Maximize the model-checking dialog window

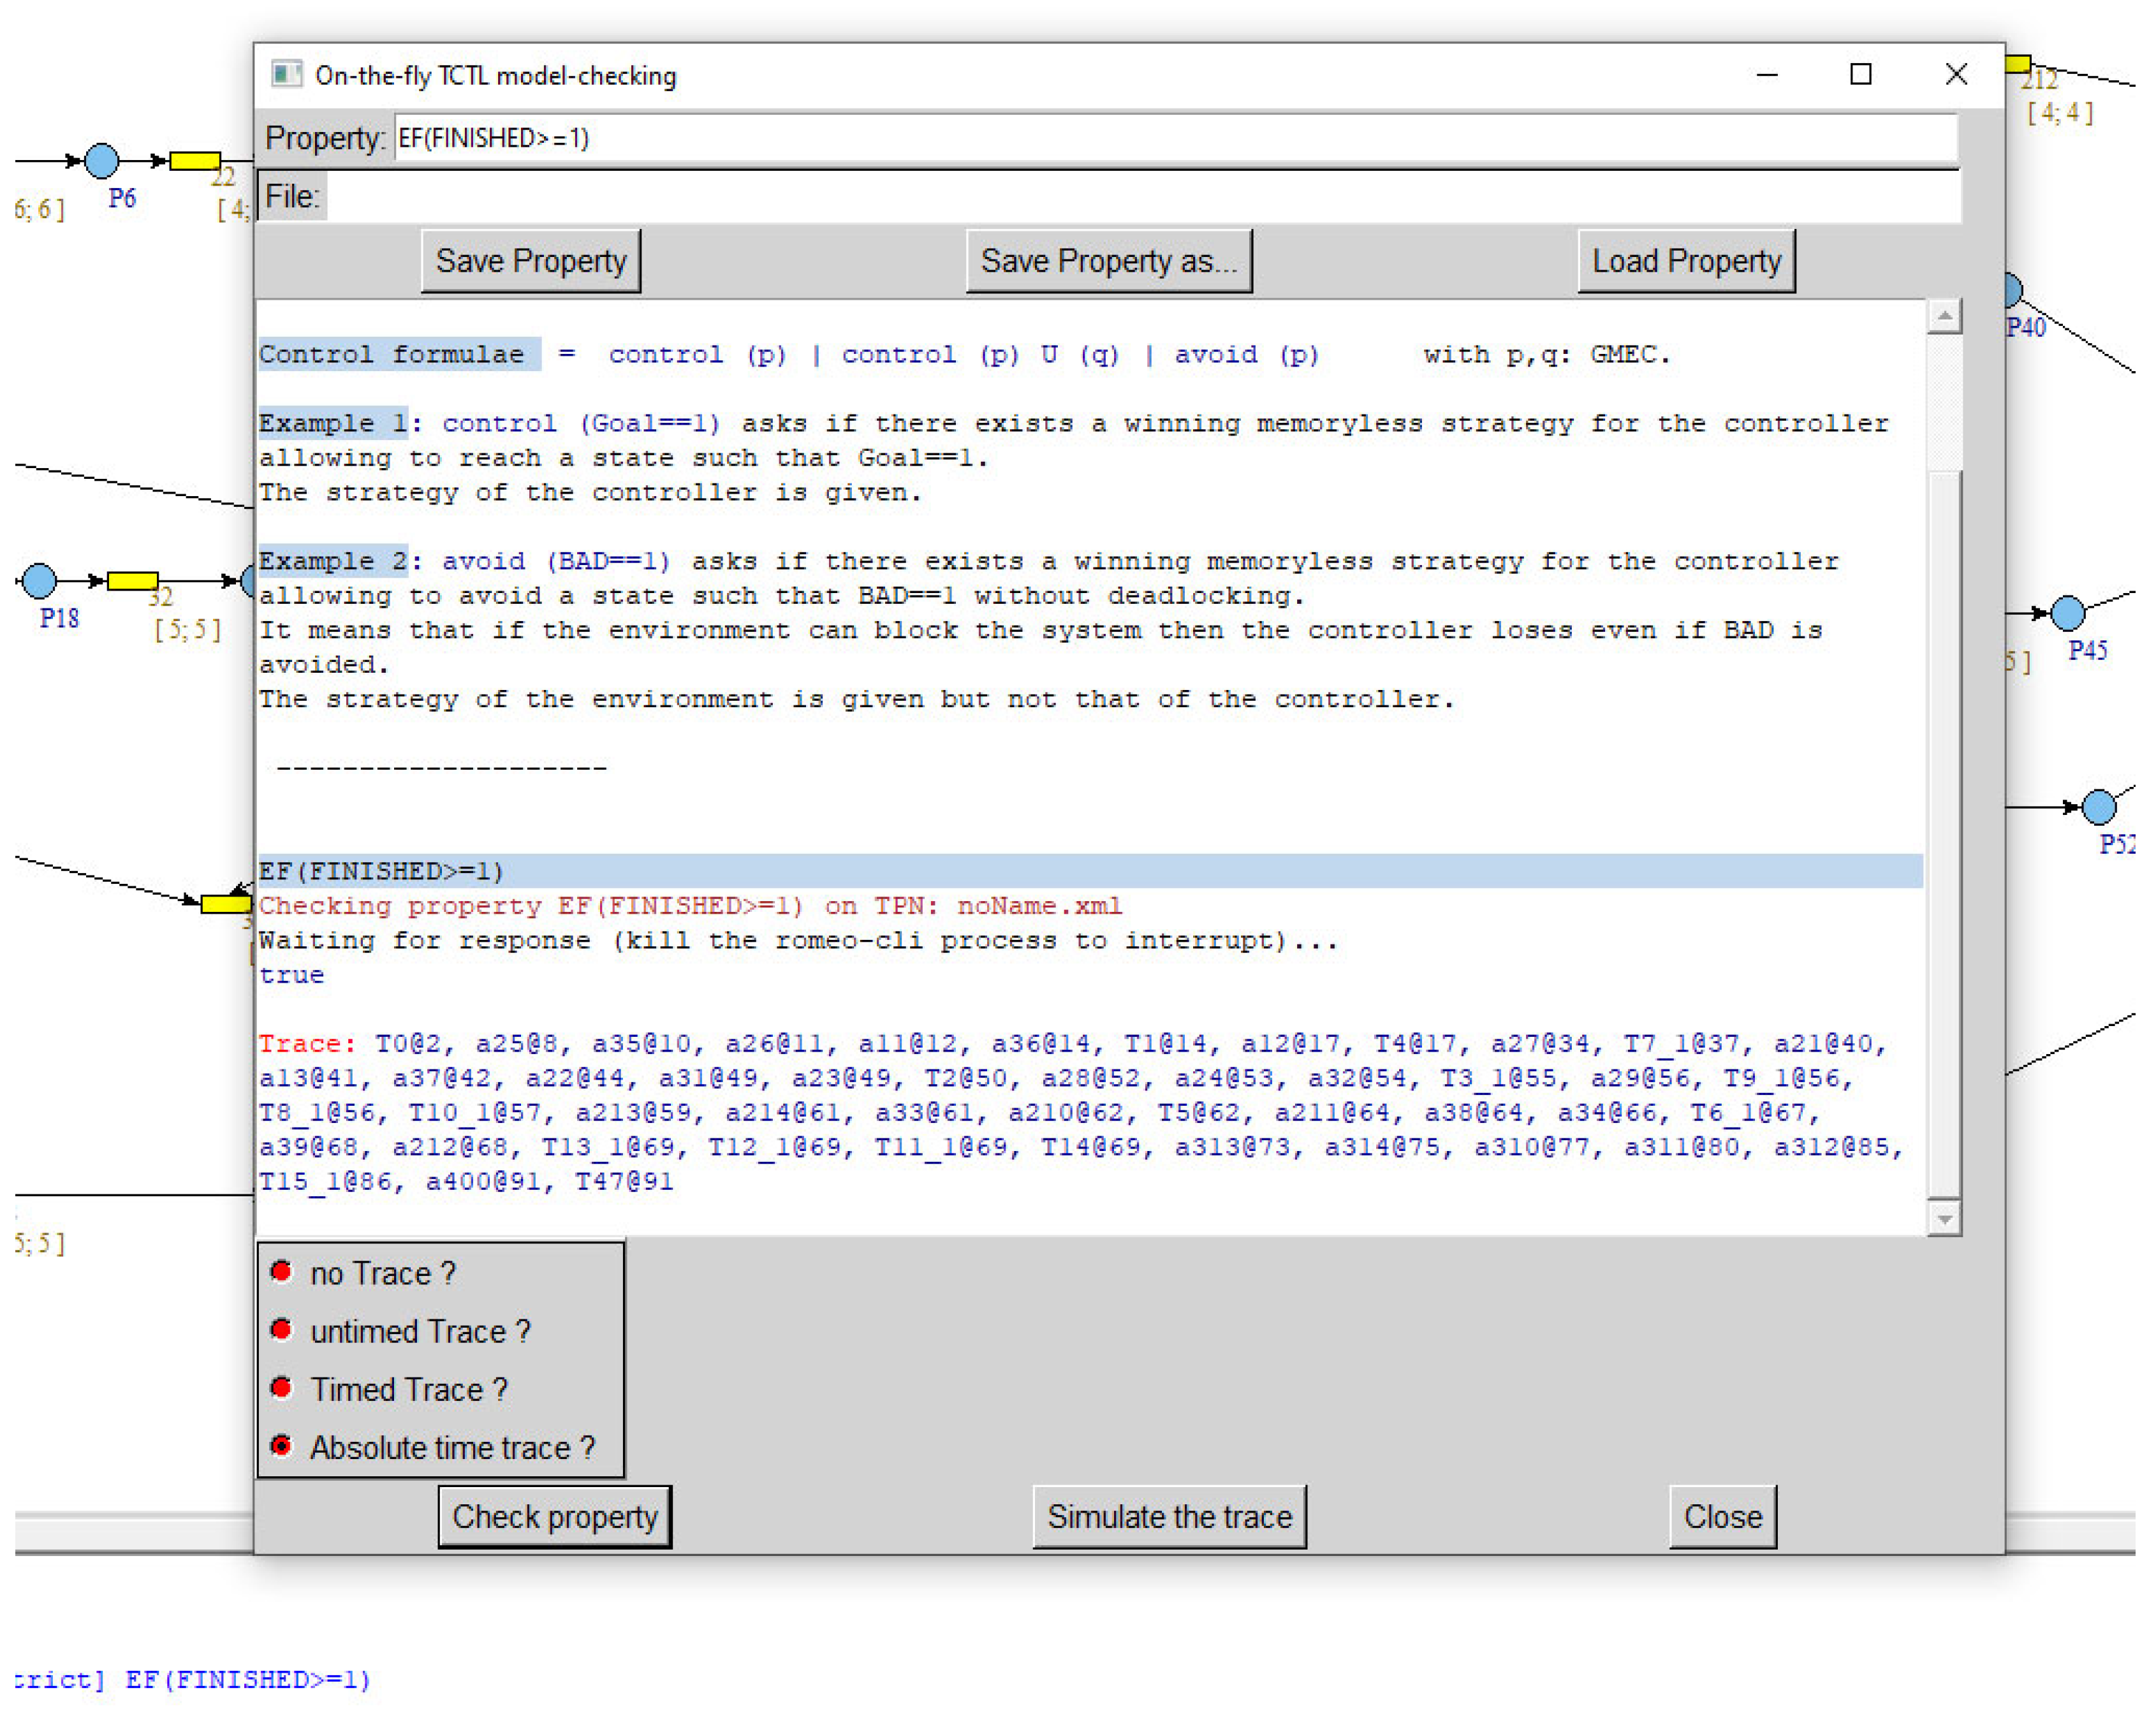[1860, 75]
